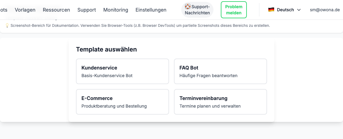Image resolution: width=343 pixels, height=139 pixels.
Task: Choose the FAQ Bot template
Action: (x=221, y=71)
